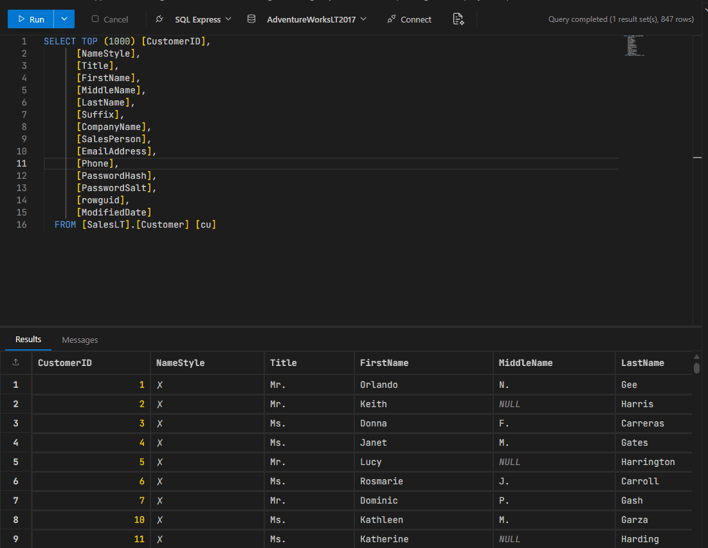
Task: Switch to the Messages tab
Action: coord(80,340)
